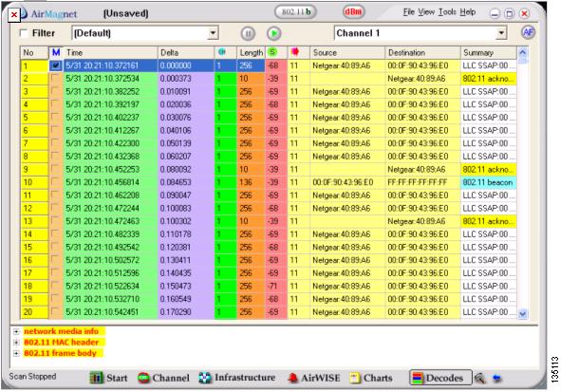Click the scroll down arrow of packet list

522,313
